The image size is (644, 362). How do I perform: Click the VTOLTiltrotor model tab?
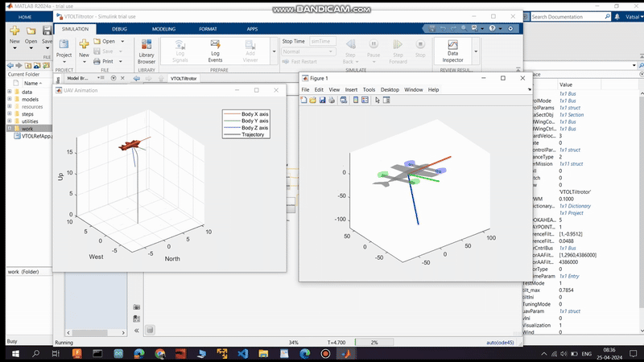(185, 79)
